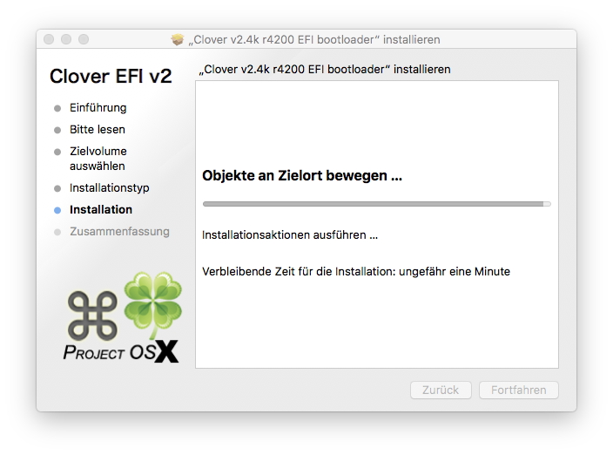This screenshot has height=455, width=613.
Task: Click the gray close window button
Action: (x=49, y=39)
